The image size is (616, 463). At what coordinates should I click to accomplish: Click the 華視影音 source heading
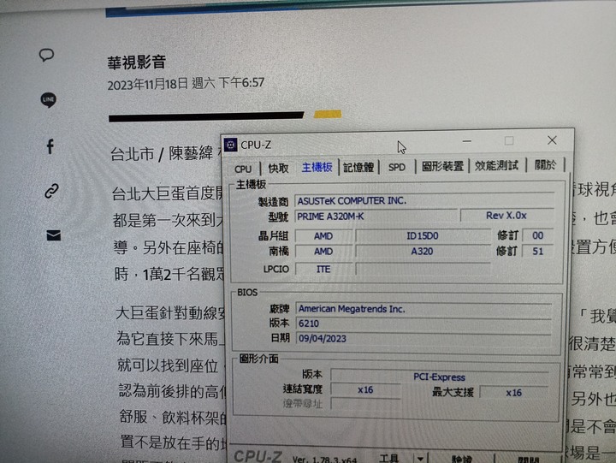tap(137, 62)
